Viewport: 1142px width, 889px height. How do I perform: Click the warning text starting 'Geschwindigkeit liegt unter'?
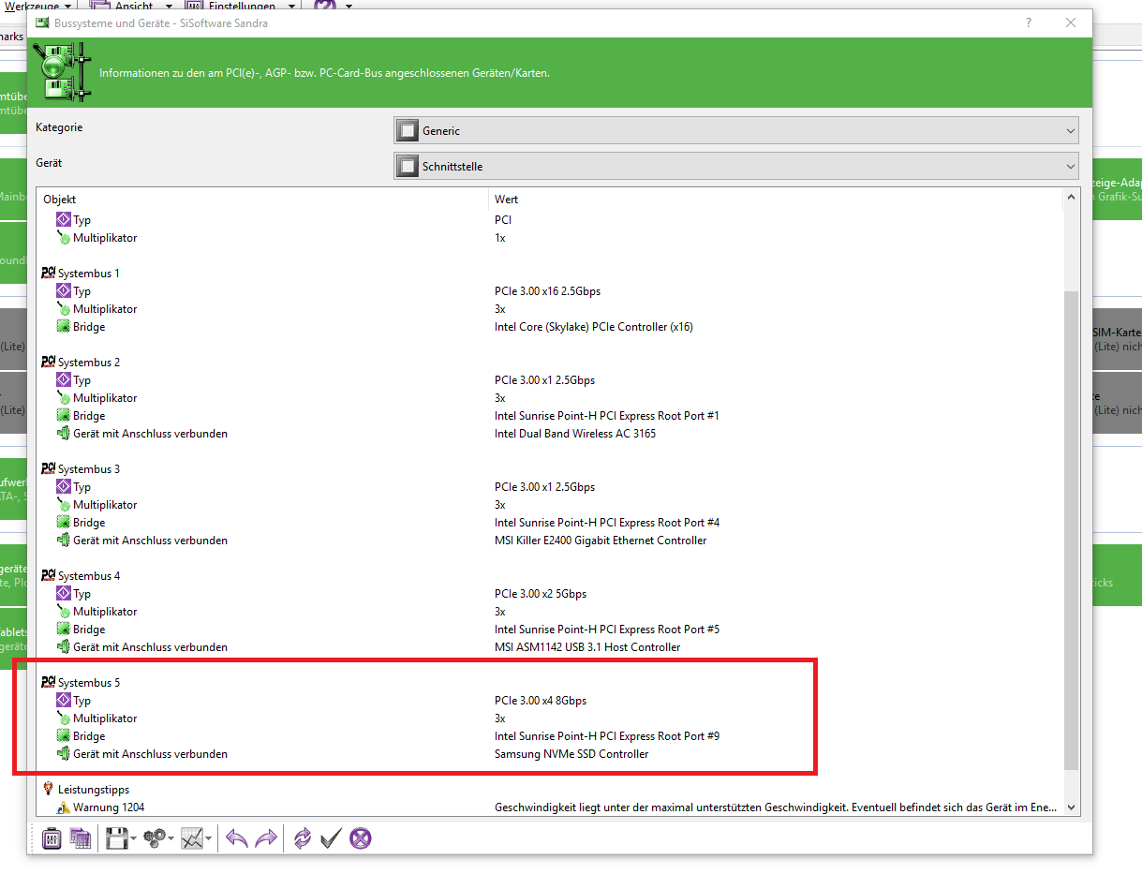point(776,807)
